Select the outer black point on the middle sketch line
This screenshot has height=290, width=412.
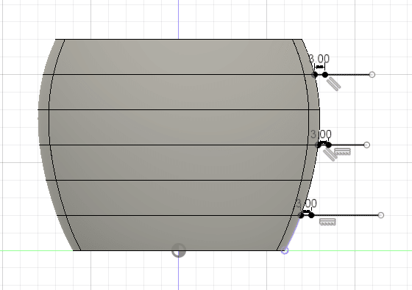pyautogui.click(x=328, y=145)
